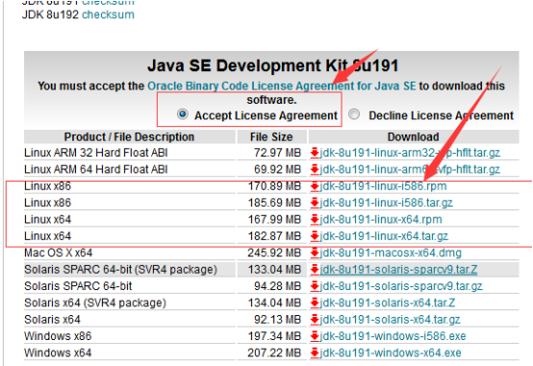Click red download arrow for linux-arm64 file
The width and height of the screenshot is (533, 366).
(315, 170)
